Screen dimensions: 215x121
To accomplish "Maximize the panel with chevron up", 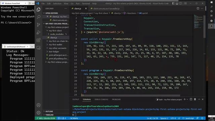I will click(x=199, y=99).
